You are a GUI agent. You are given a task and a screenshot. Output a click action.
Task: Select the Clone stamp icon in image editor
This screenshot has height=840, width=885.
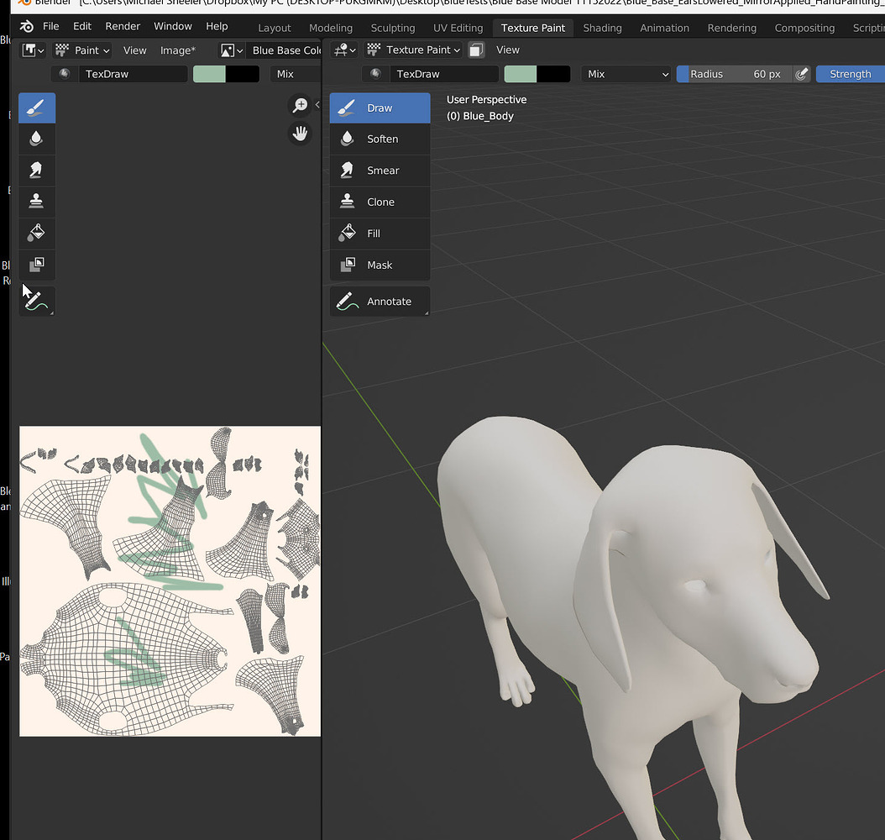37,202
